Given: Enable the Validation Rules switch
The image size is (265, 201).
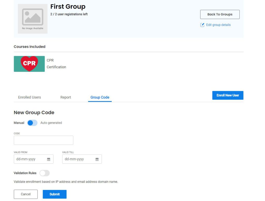Looking at the screenshot, I should [45, 173].
